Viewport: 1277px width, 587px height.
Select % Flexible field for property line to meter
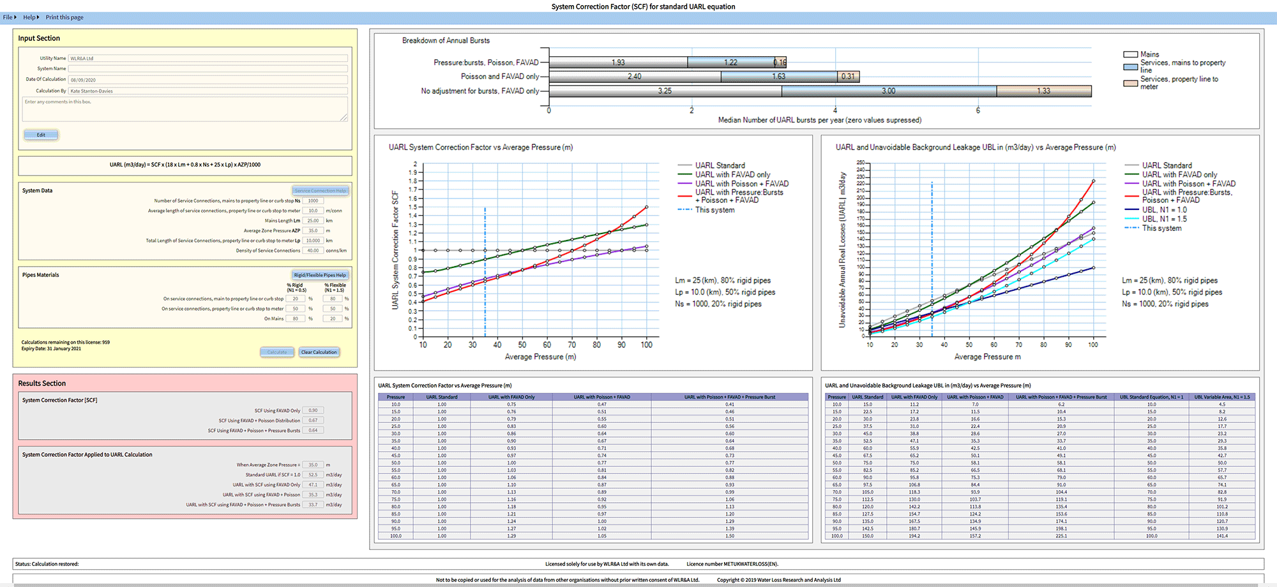click(333, 309)
